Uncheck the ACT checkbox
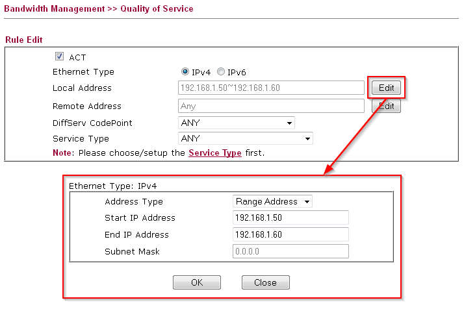This screenshot has height=309, width=464. pyautogui.click(x=59, y=56)
